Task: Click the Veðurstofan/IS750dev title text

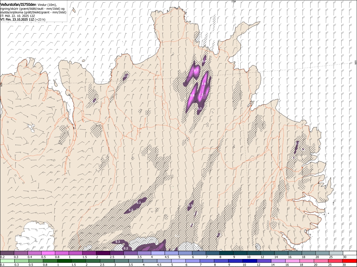Action: 18,5
